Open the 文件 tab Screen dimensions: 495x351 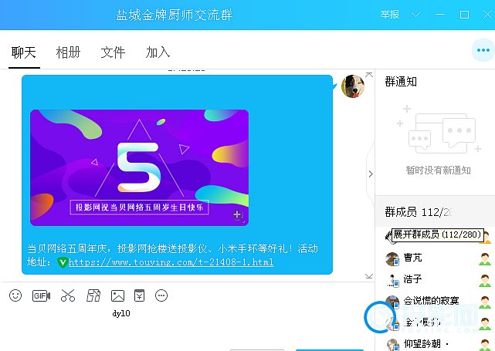click(x=113, y=52)
